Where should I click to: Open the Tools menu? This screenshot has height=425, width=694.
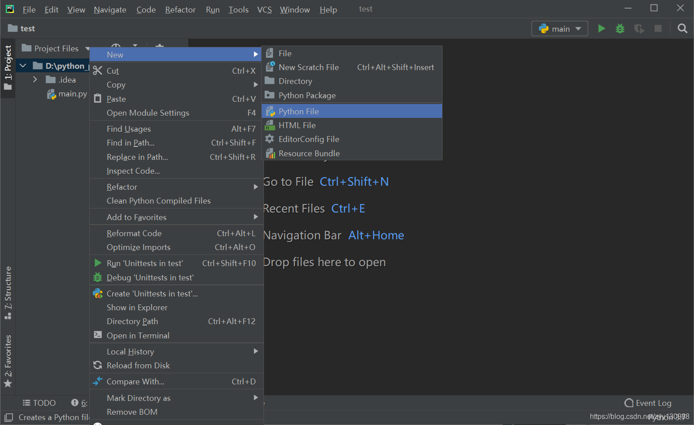point(238,9)
